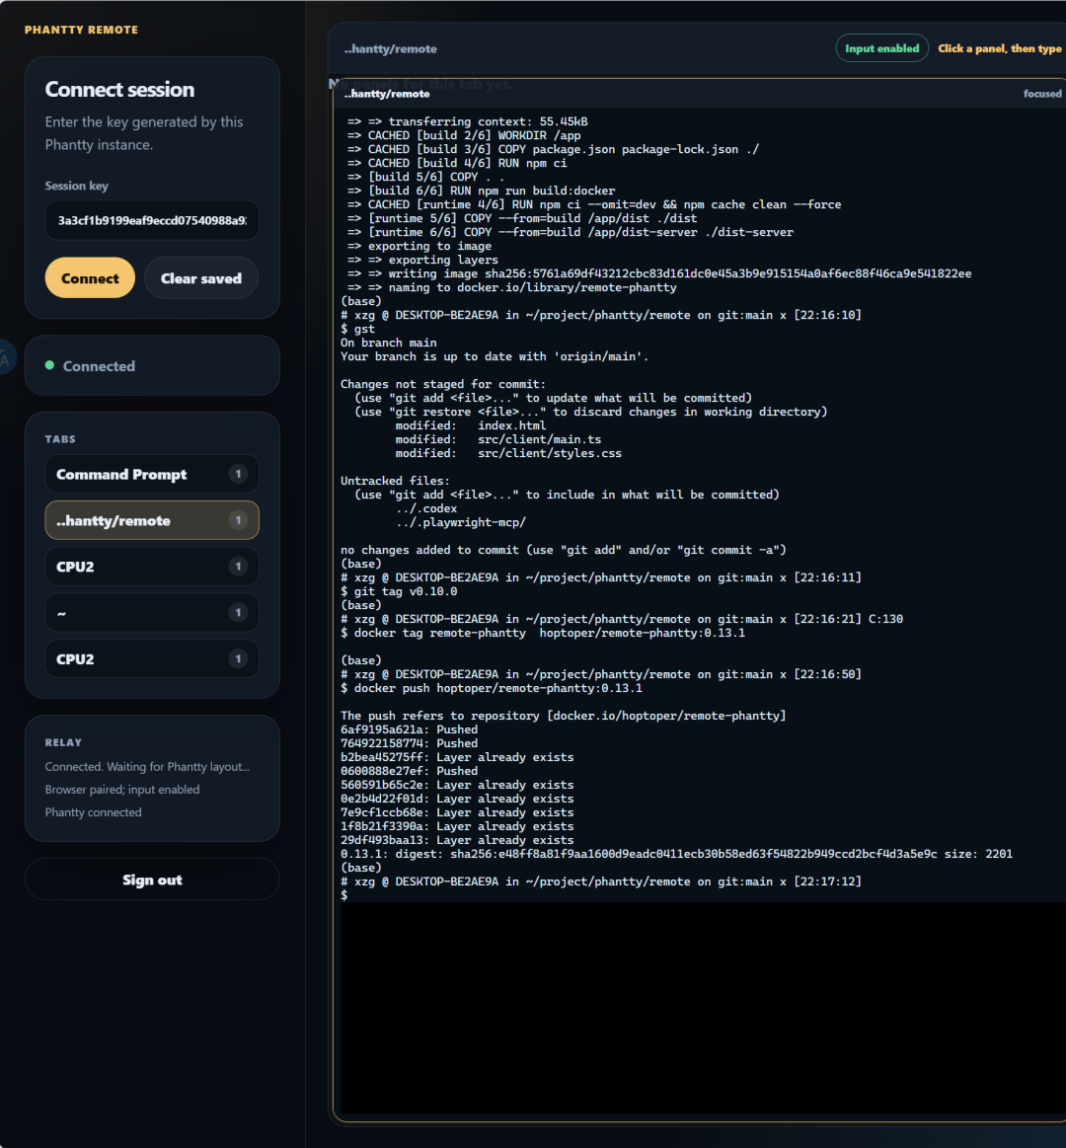Click 'docker push hoptoper/remote-phantty:0.13.1' command line
Viewport: 1066px width, 1148px height.
pos(492,688)
